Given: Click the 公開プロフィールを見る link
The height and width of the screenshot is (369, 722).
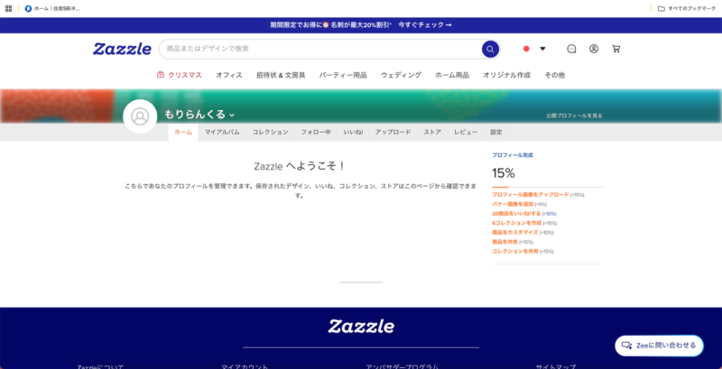Looking at the screenshot, I should click(574, 116).
